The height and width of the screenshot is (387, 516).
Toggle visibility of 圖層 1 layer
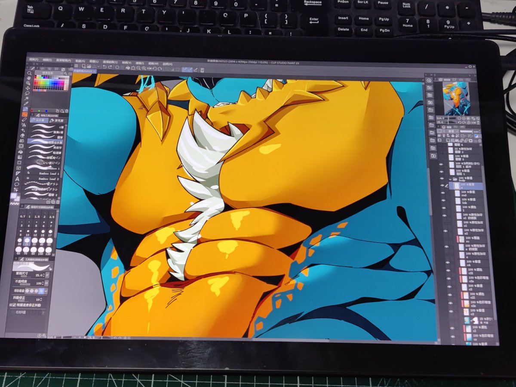tap(442, 172)
